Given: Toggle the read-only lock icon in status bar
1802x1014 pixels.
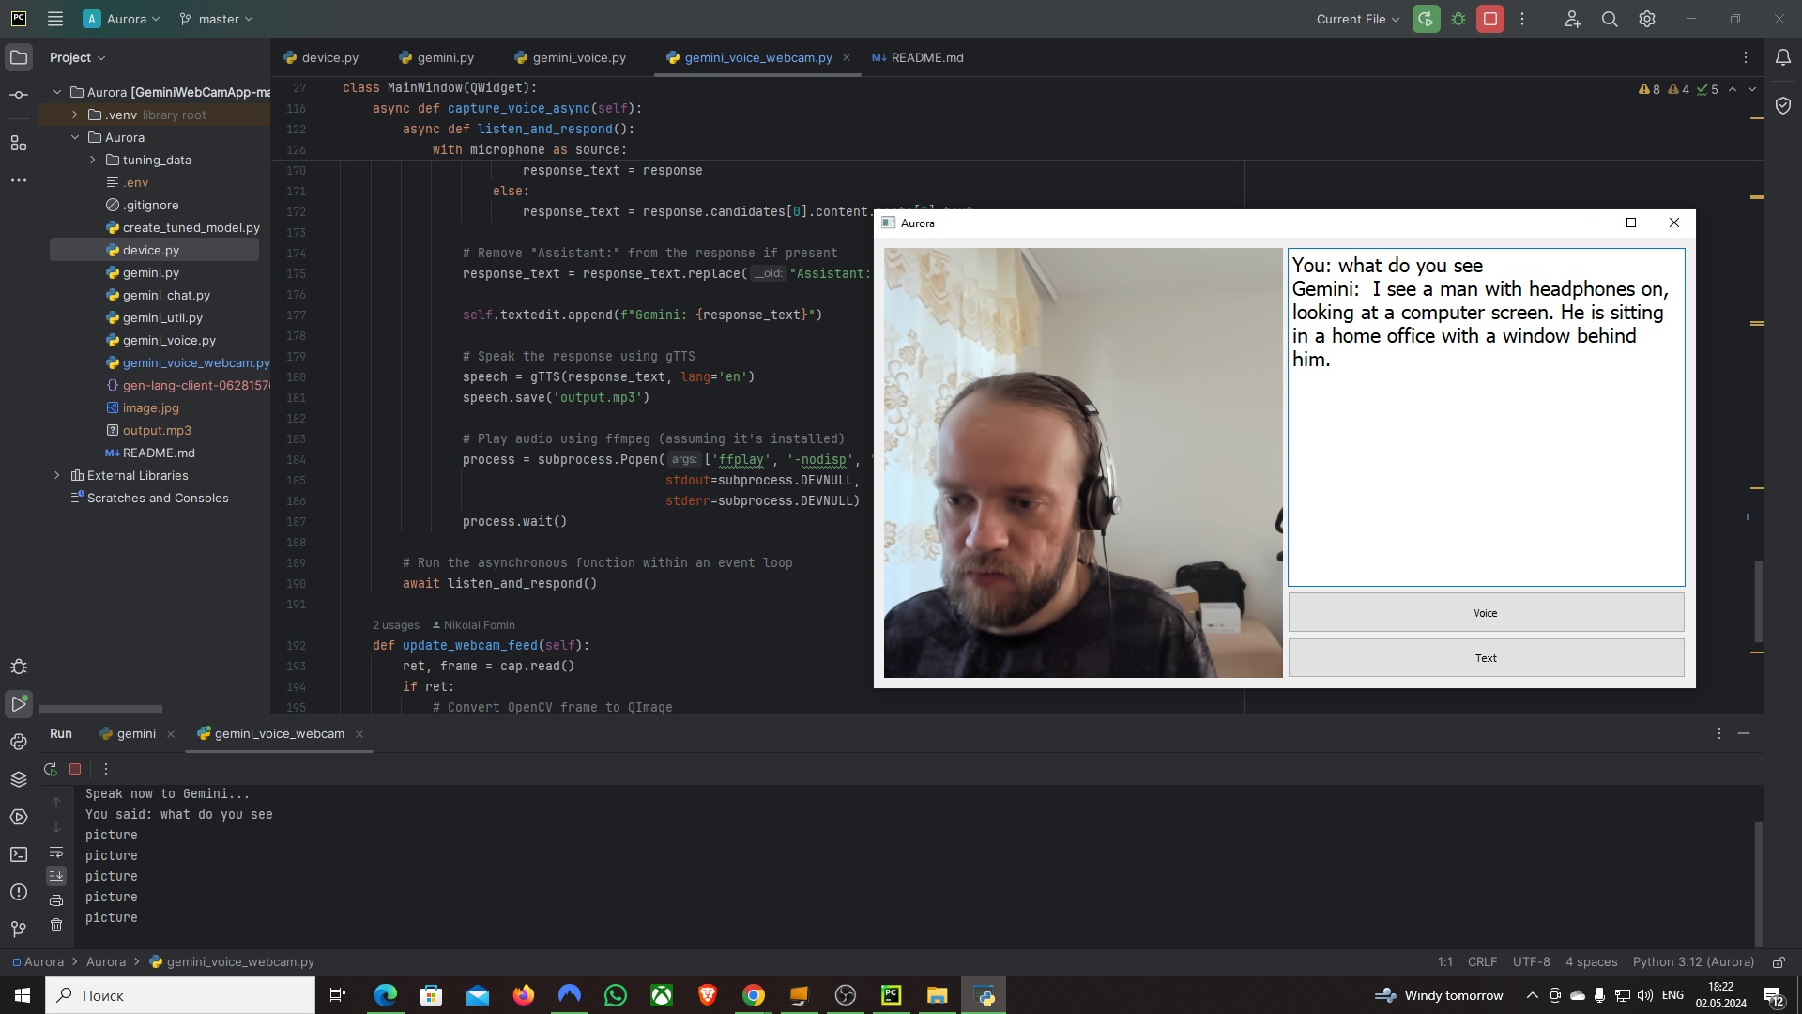Looking at the screenshot, I should click(1778, 962).
